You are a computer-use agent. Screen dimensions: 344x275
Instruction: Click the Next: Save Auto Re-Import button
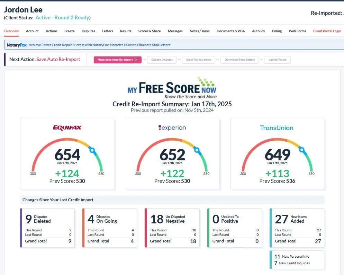[118, 60]
